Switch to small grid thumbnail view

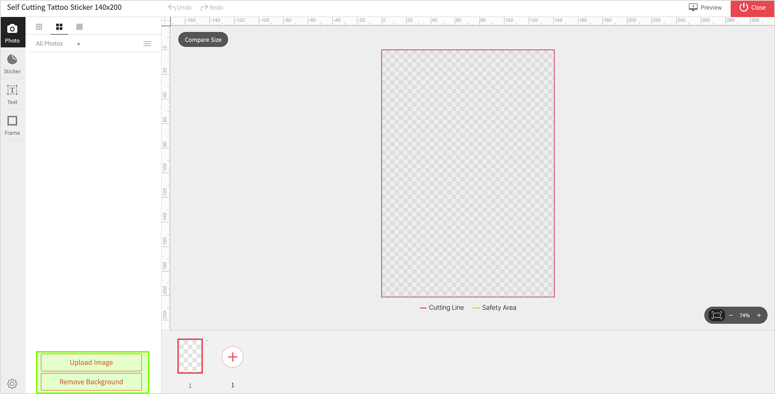point(39,27)
